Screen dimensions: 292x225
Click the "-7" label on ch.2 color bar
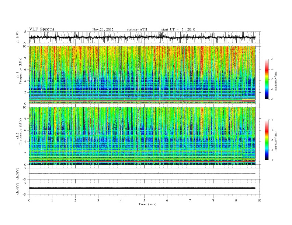272,160
